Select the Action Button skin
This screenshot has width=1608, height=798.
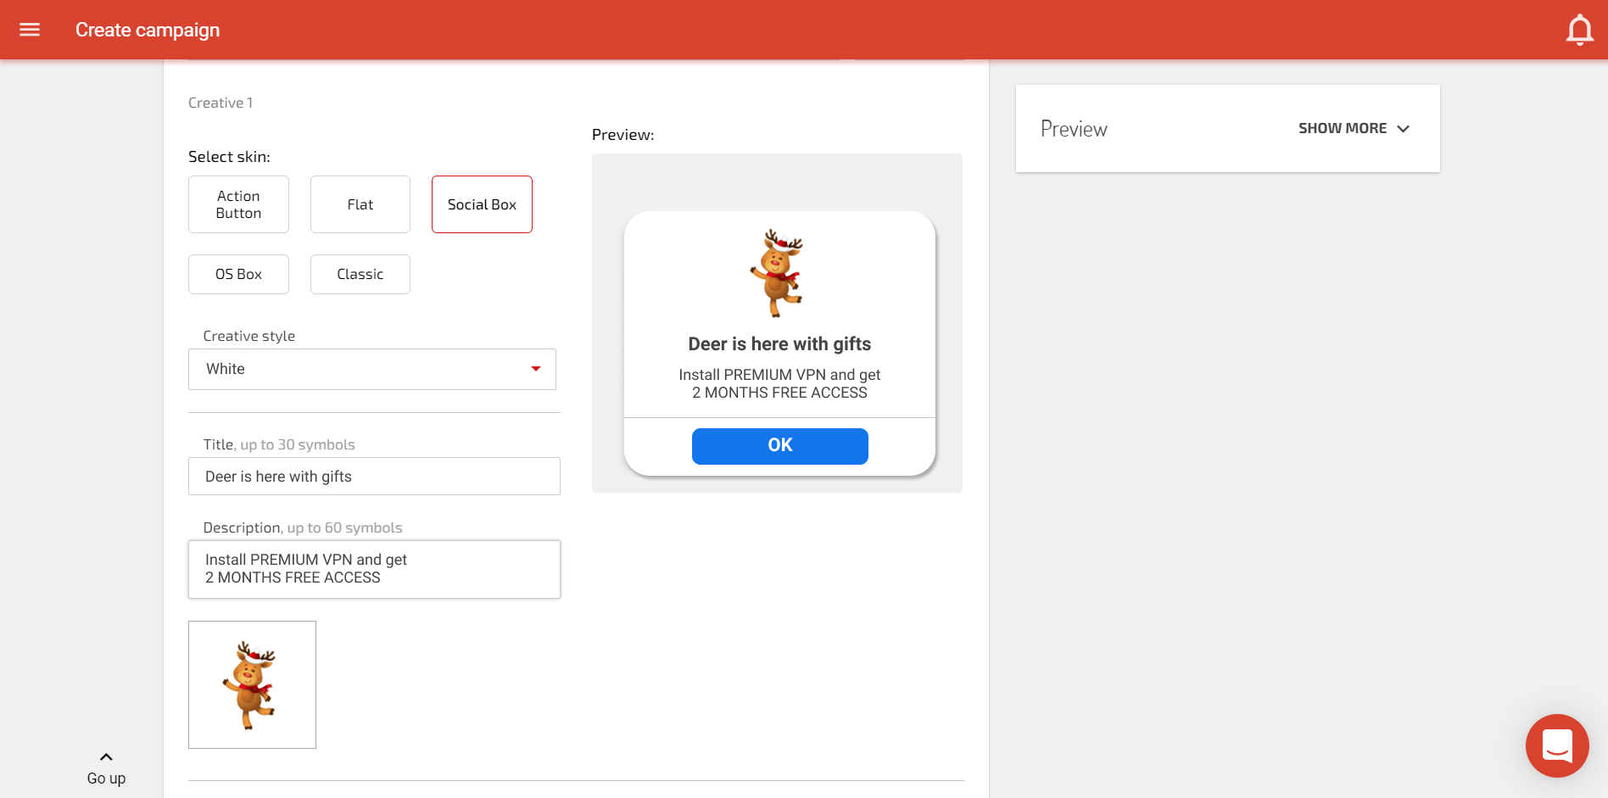point(238,204)
